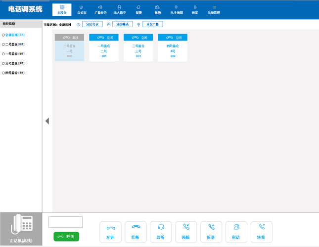Select the 全部区域 radio option

(3, 35)
